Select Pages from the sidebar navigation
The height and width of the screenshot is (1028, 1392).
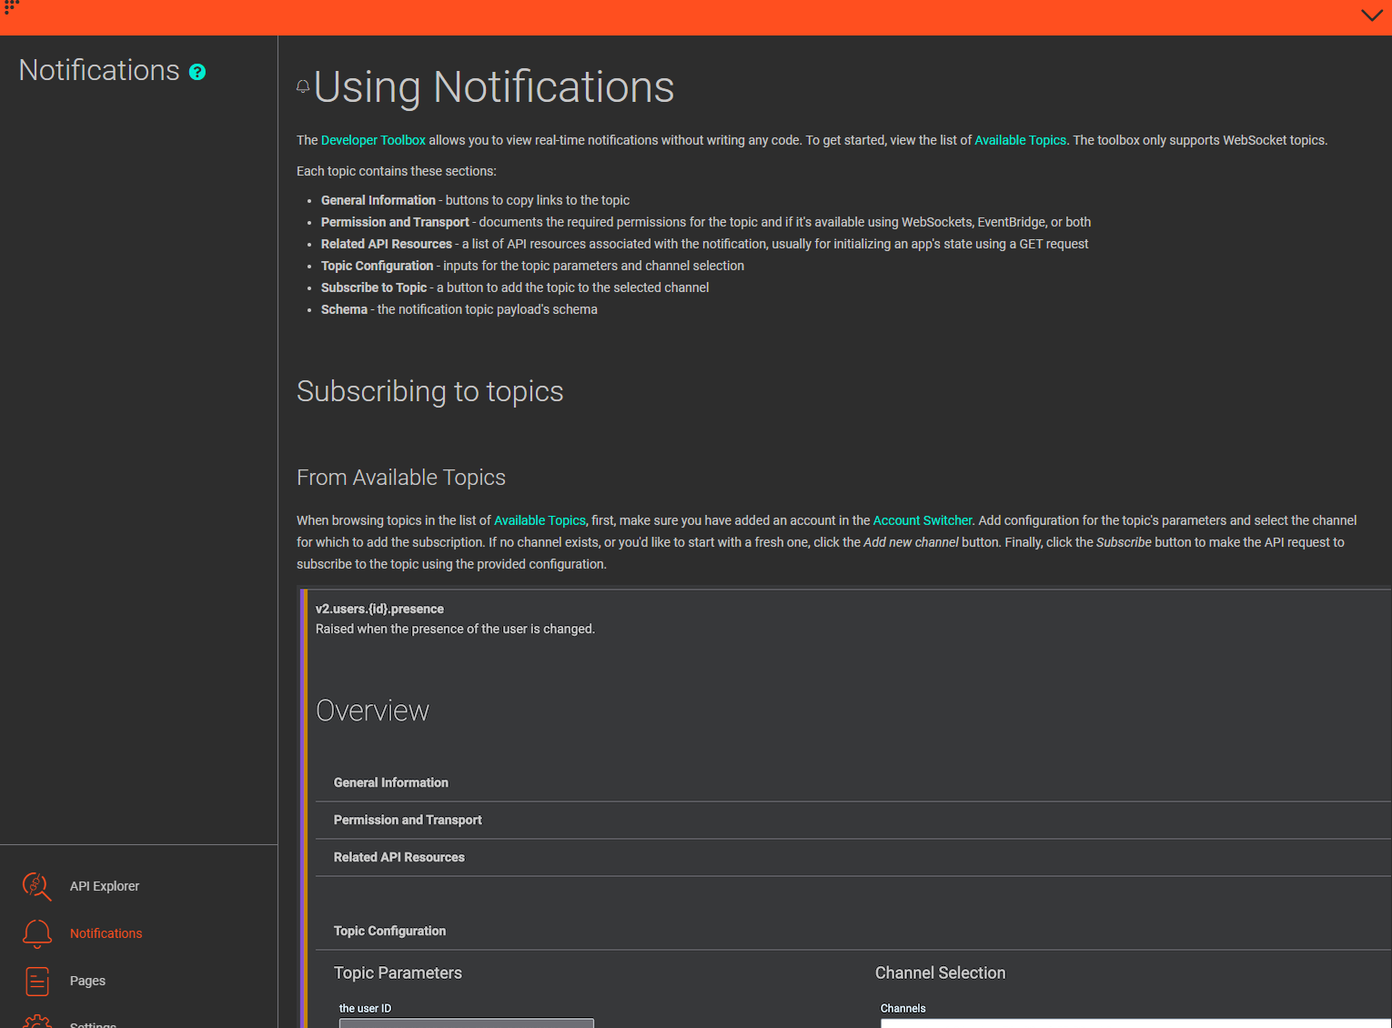(87, 981)
